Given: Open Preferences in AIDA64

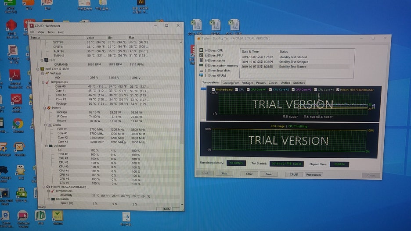Looking at the screenshot, I should [x=314, y=175].
